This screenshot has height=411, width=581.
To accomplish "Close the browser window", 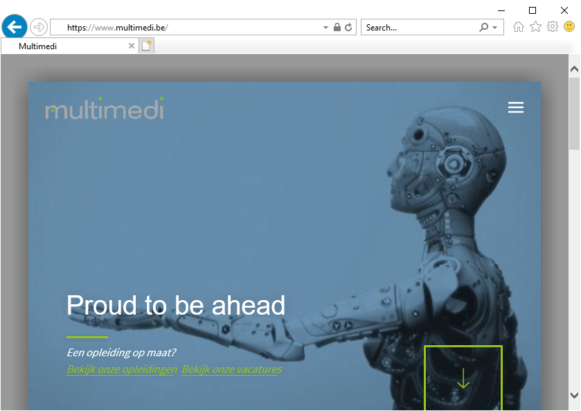I will (x=564, y=10).
